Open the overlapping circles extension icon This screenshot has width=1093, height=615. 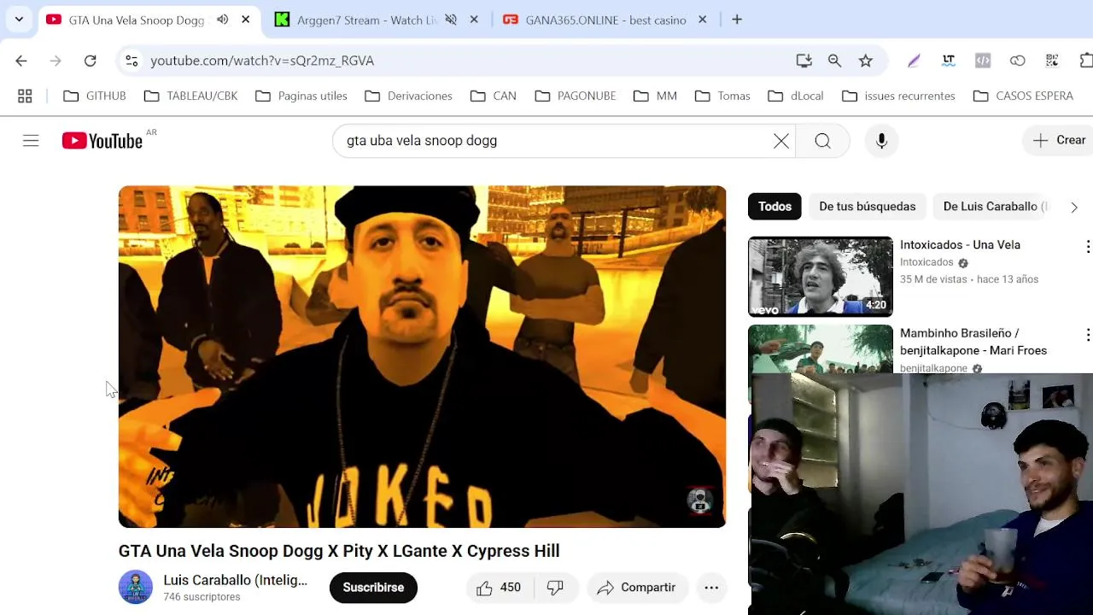[x=1017, y=61]
